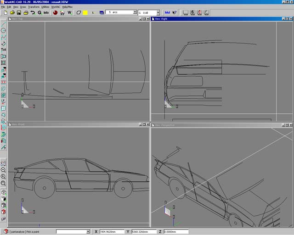Open the Utilities menu
Screen dimensions: 294x235
tap(45, 7)
